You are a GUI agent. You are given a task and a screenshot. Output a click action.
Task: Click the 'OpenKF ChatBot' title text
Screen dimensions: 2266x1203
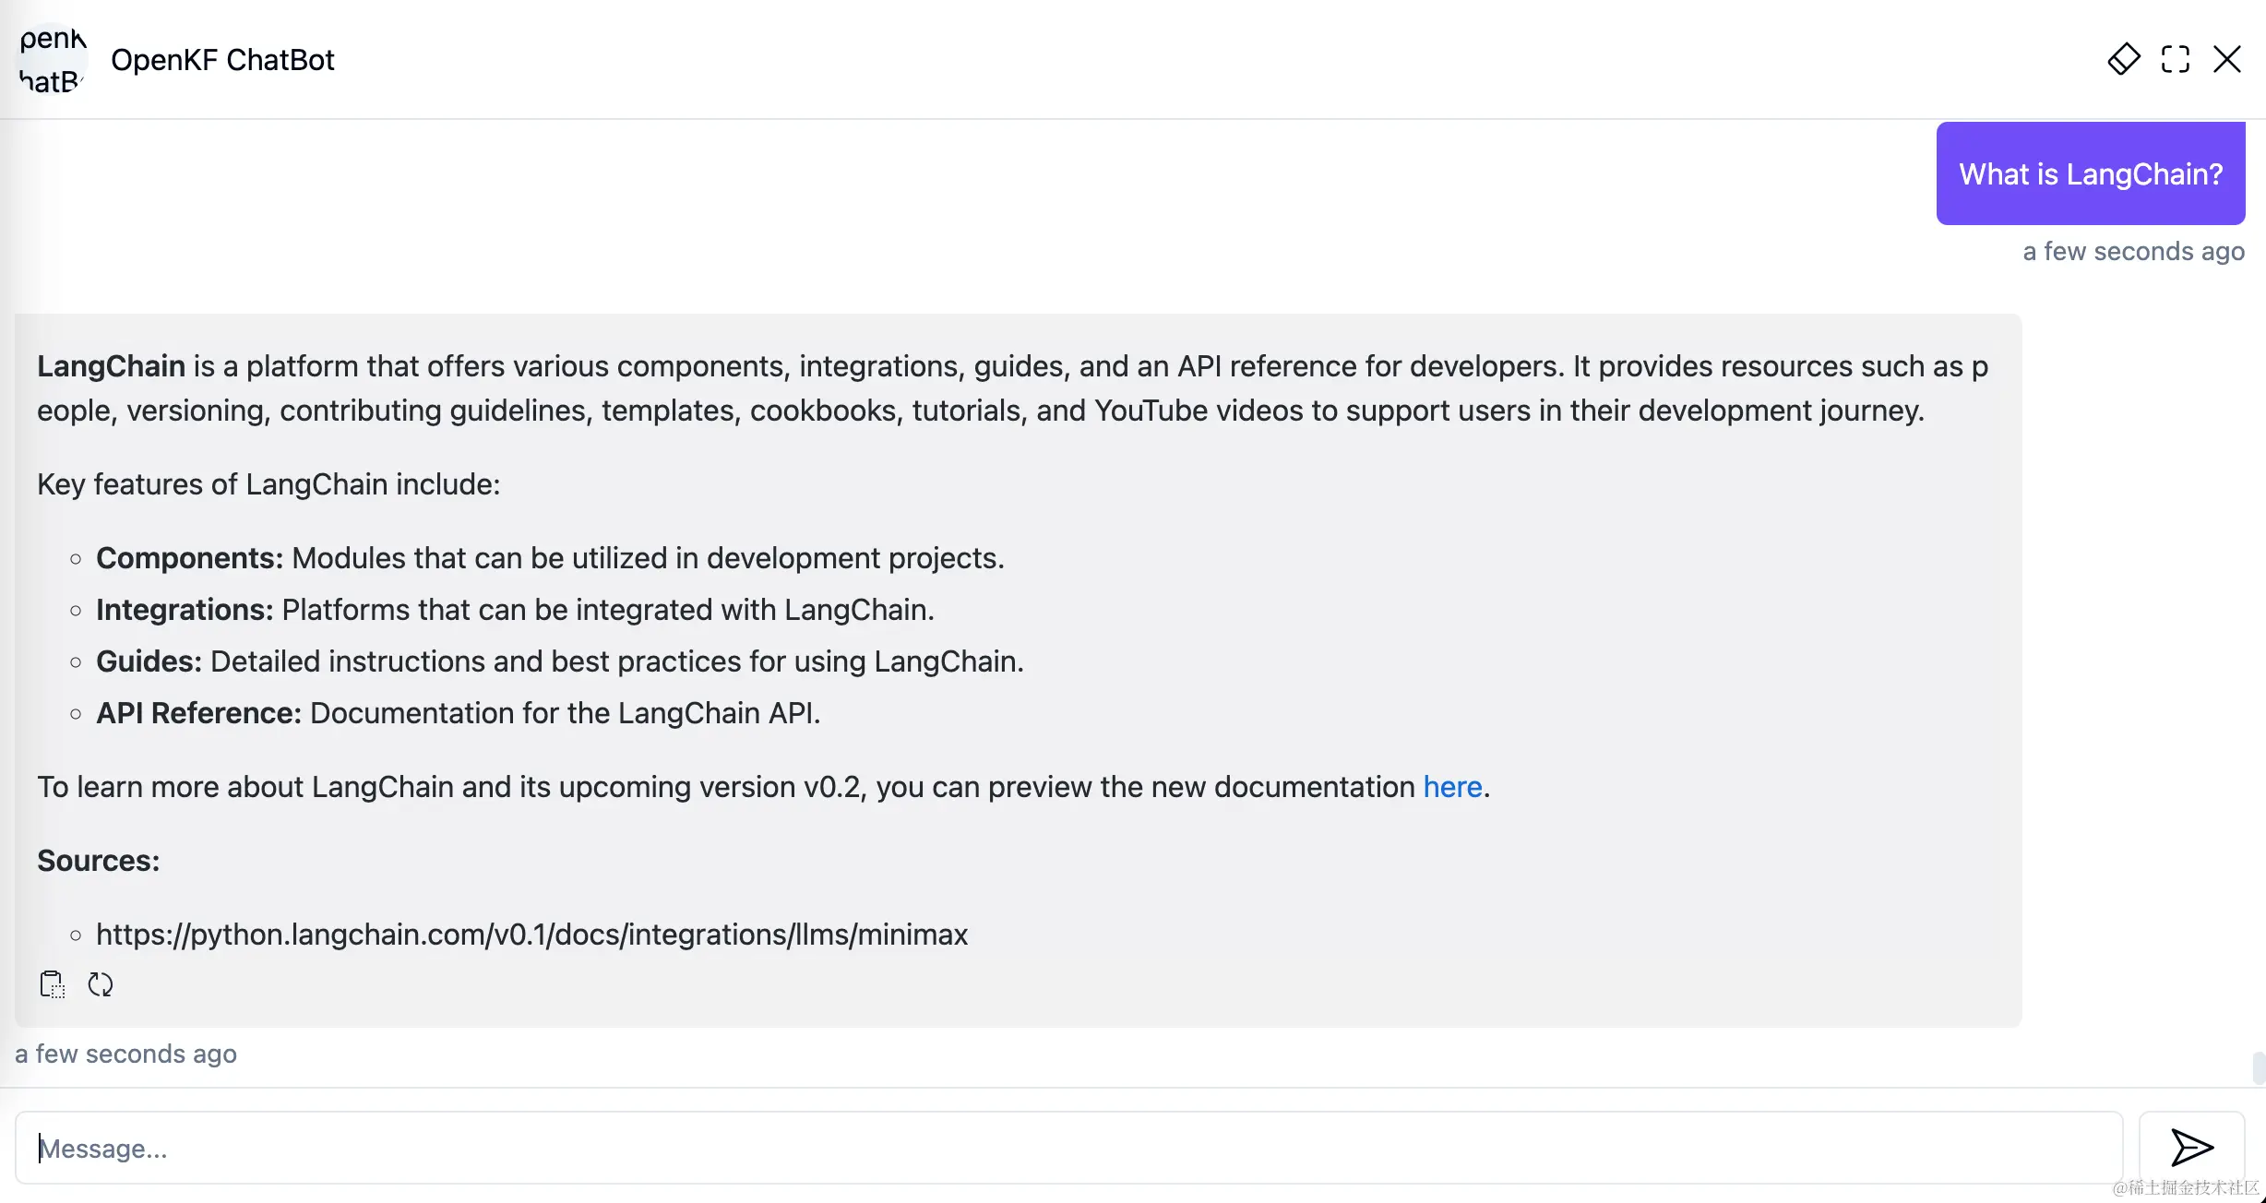(222, 60)
